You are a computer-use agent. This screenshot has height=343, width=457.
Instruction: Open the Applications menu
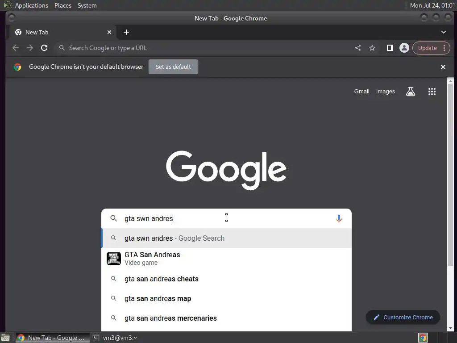32,5
